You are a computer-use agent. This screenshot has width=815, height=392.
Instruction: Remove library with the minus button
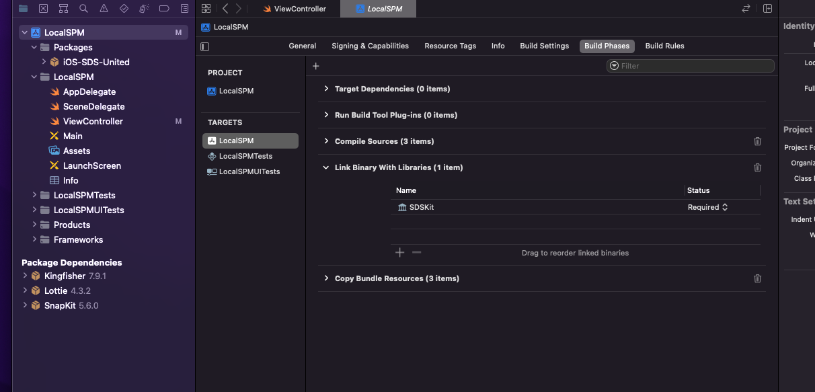416,252
